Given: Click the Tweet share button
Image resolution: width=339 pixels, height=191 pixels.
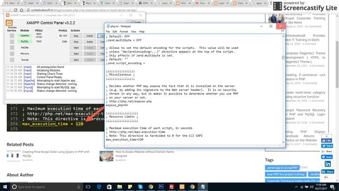Looking at the screenshot, I should (327, 146).
